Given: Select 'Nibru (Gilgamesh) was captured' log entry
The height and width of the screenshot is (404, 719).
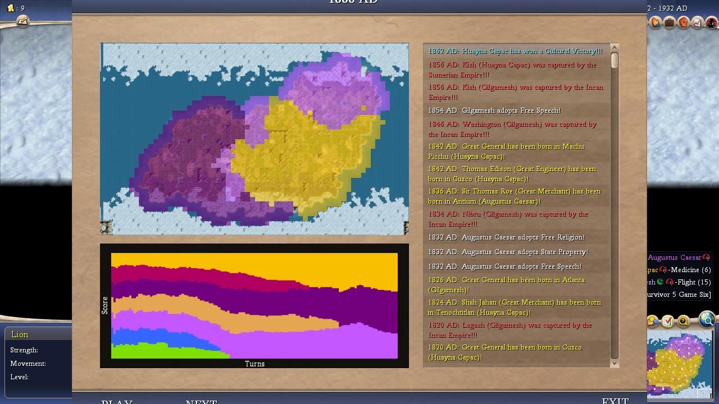Looking at the screenshot, I should click(516, 219).
